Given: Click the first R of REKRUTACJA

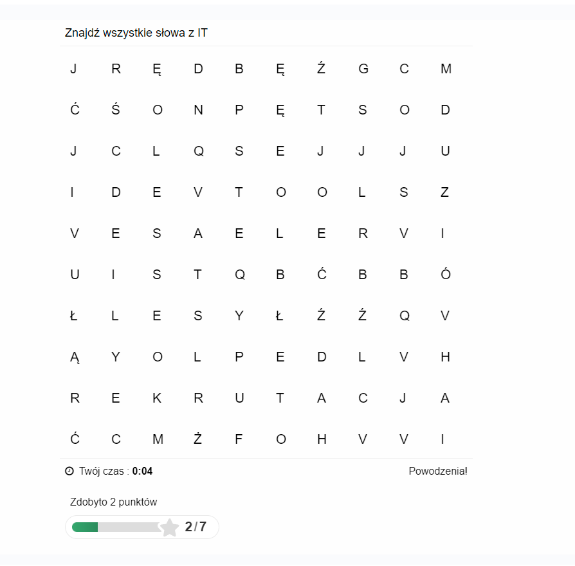Looking at the screenshot, I should coord(75,398).
